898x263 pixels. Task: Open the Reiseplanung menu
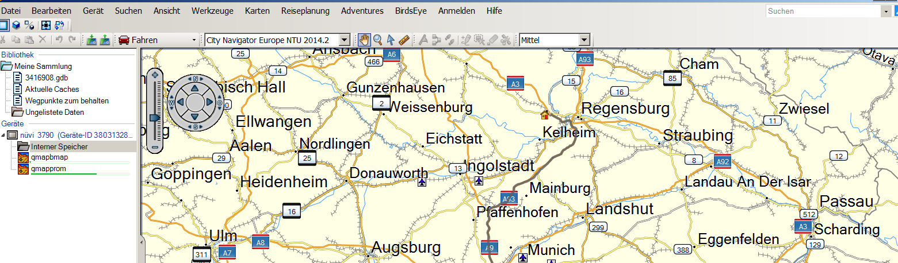[x=305, y=11]
